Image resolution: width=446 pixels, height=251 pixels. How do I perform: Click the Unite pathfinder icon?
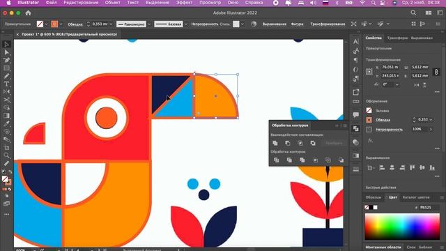pos(275,143)
